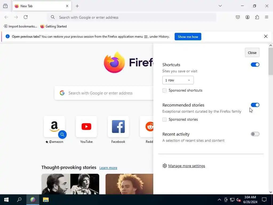Open Windows taskbar search
This screenshot has height=205, width=273.
tap(19, 200)
